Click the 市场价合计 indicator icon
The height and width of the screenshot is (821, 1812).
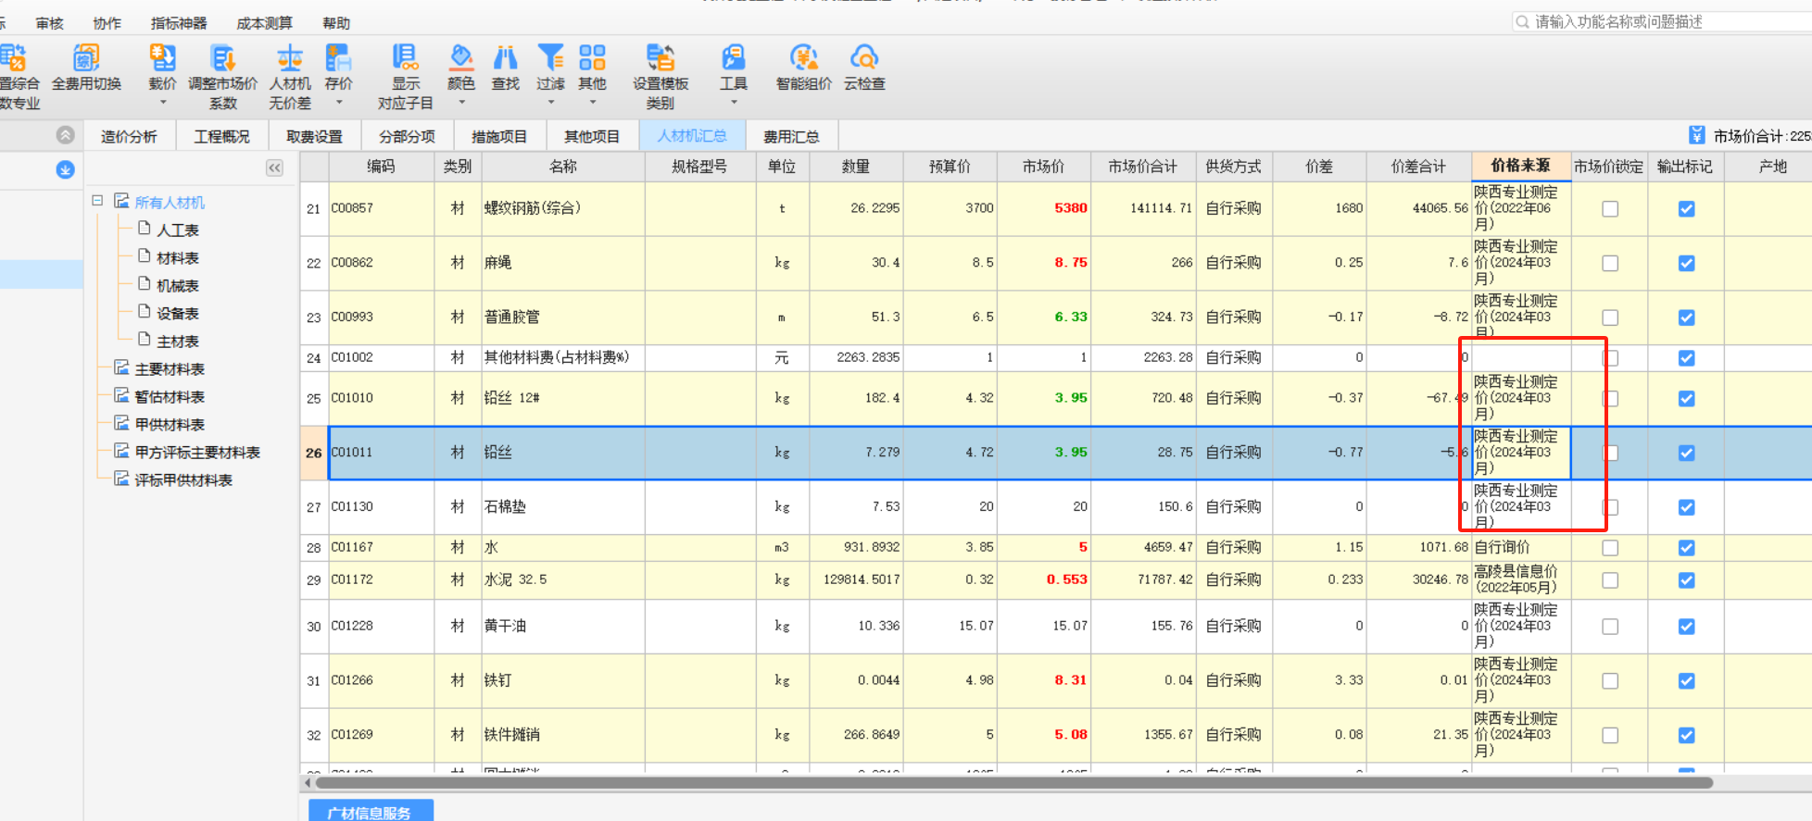[1696, 135]
